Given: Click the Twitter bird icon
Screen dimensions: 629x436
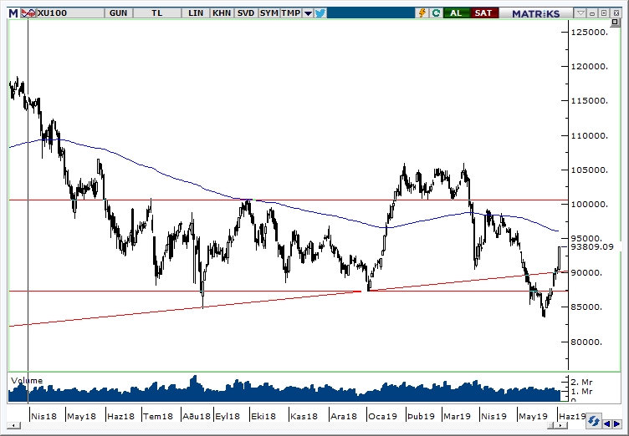Looking at the screenshot, I should click(320, 13).
